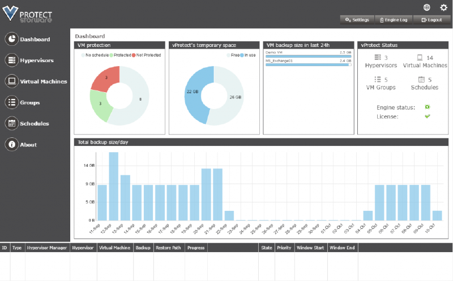
Task: Click the Engine status refresh icon
Action: (x=428, y=107)
